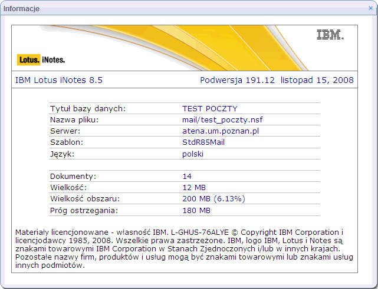The width and height of the screenshot is (378, 289).
Task: Select the template value 'StdR85Mail'
Action: (203, 142)
